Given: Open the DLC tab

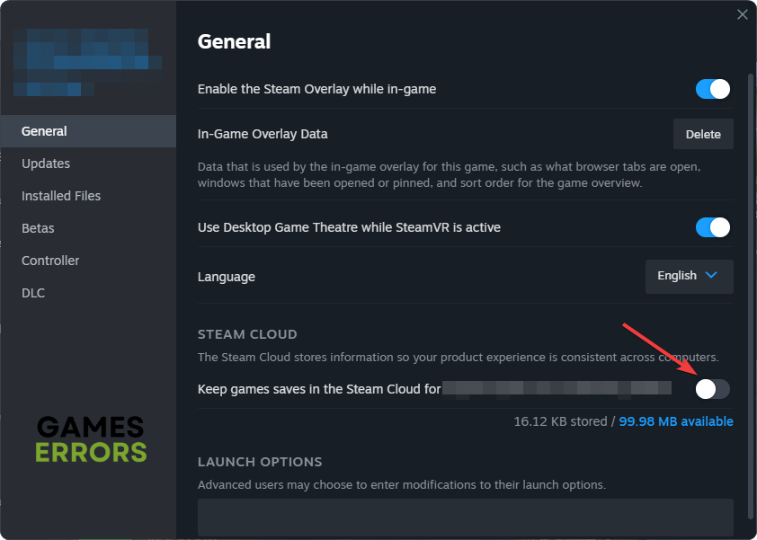Looking at the screenshot, I should (33, 293).
